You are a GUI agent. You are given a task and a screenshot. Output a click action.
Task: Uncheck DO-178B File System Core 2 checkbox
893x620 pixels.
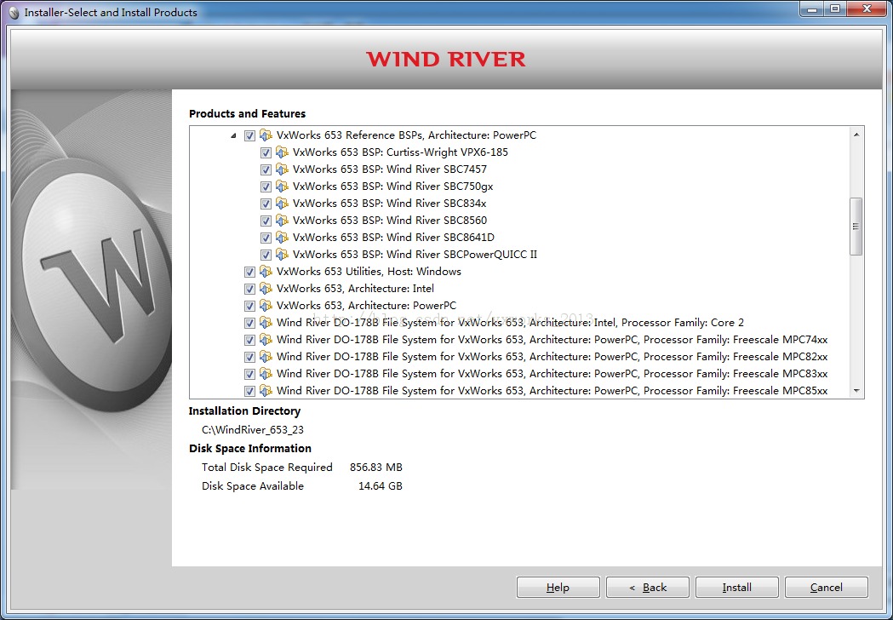coord(249,323)
